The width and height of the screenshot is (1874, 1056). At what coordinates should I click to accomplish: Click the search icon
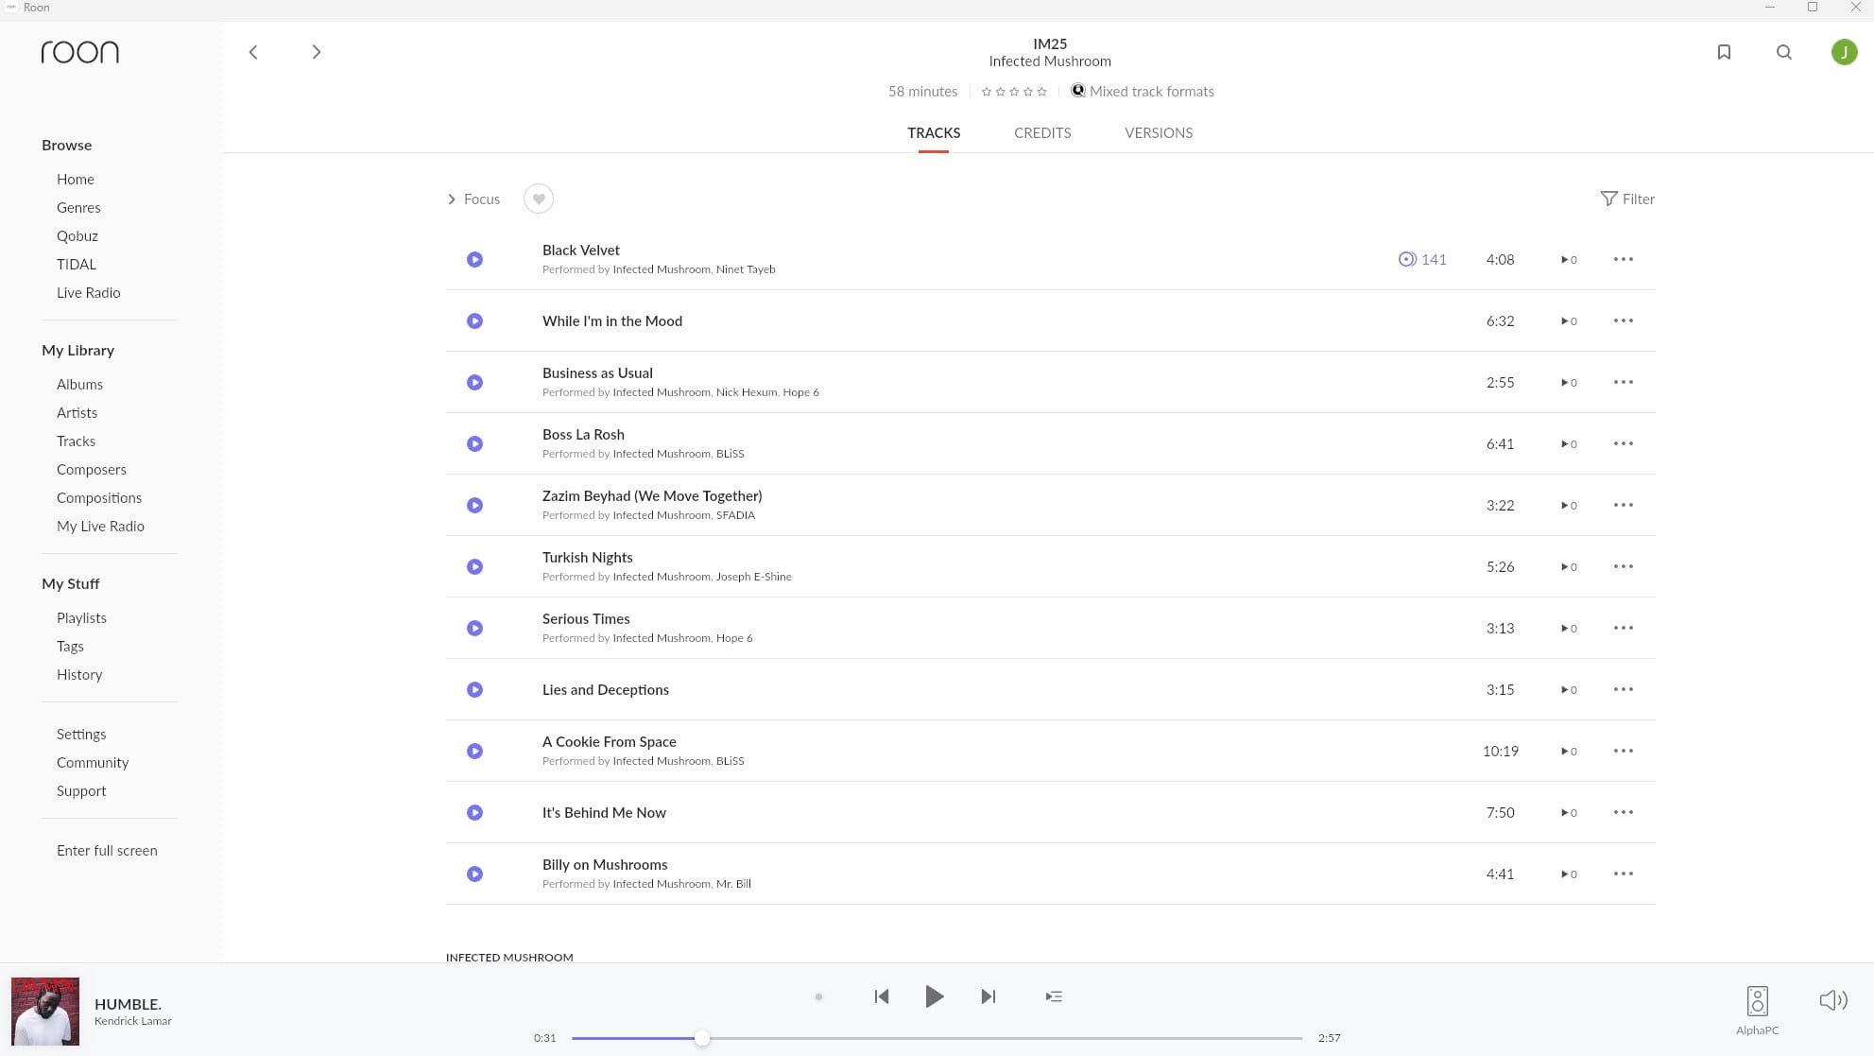(1785, 51)
